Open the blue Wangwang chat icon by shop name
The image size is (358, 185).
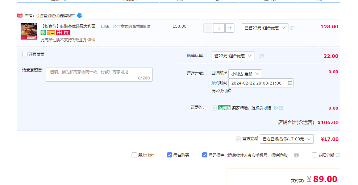coord(80,15)
